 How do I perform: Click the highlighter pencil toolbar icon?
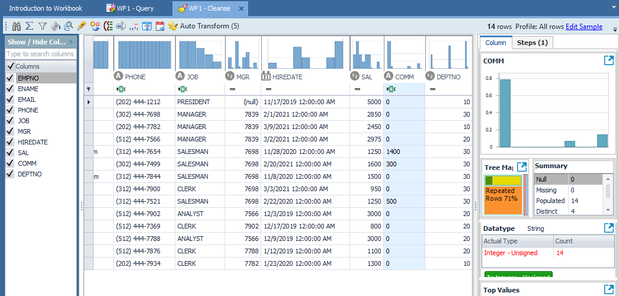(x=82, y=27)
